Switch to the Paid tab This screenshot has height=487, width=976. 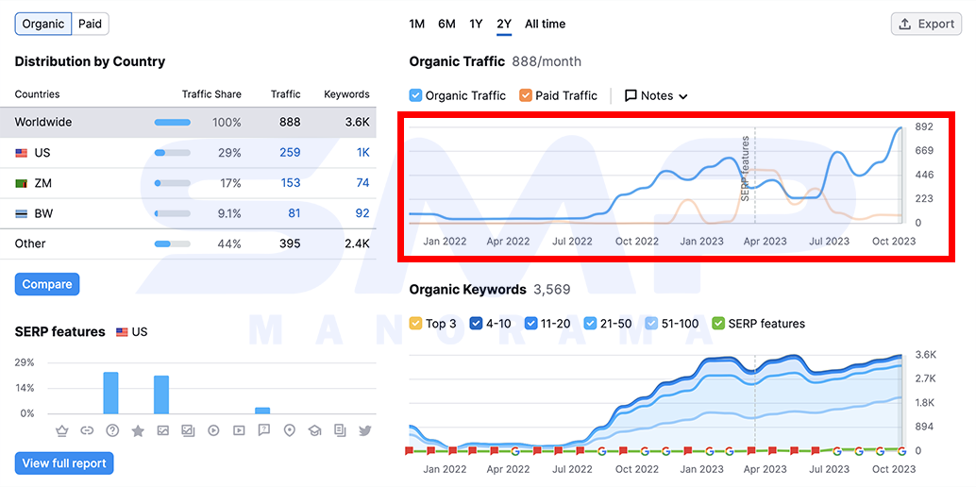click(91, 25)
